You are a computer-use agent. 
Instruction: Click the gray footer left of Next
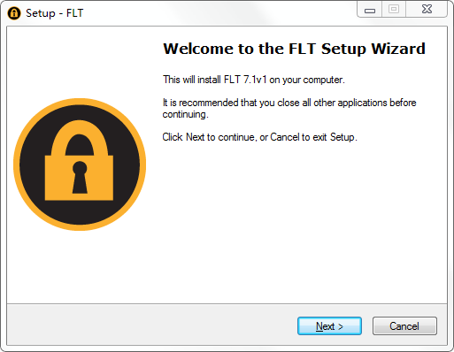tap(148, 325)
